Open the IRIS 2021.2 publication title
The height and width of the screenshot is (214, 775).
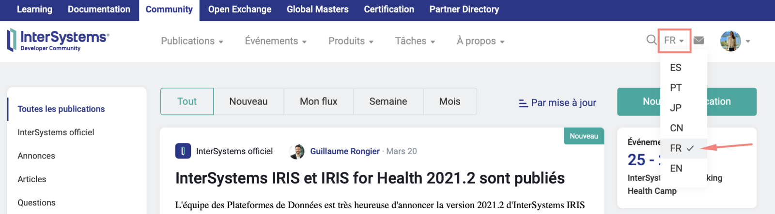coord(370,178)
